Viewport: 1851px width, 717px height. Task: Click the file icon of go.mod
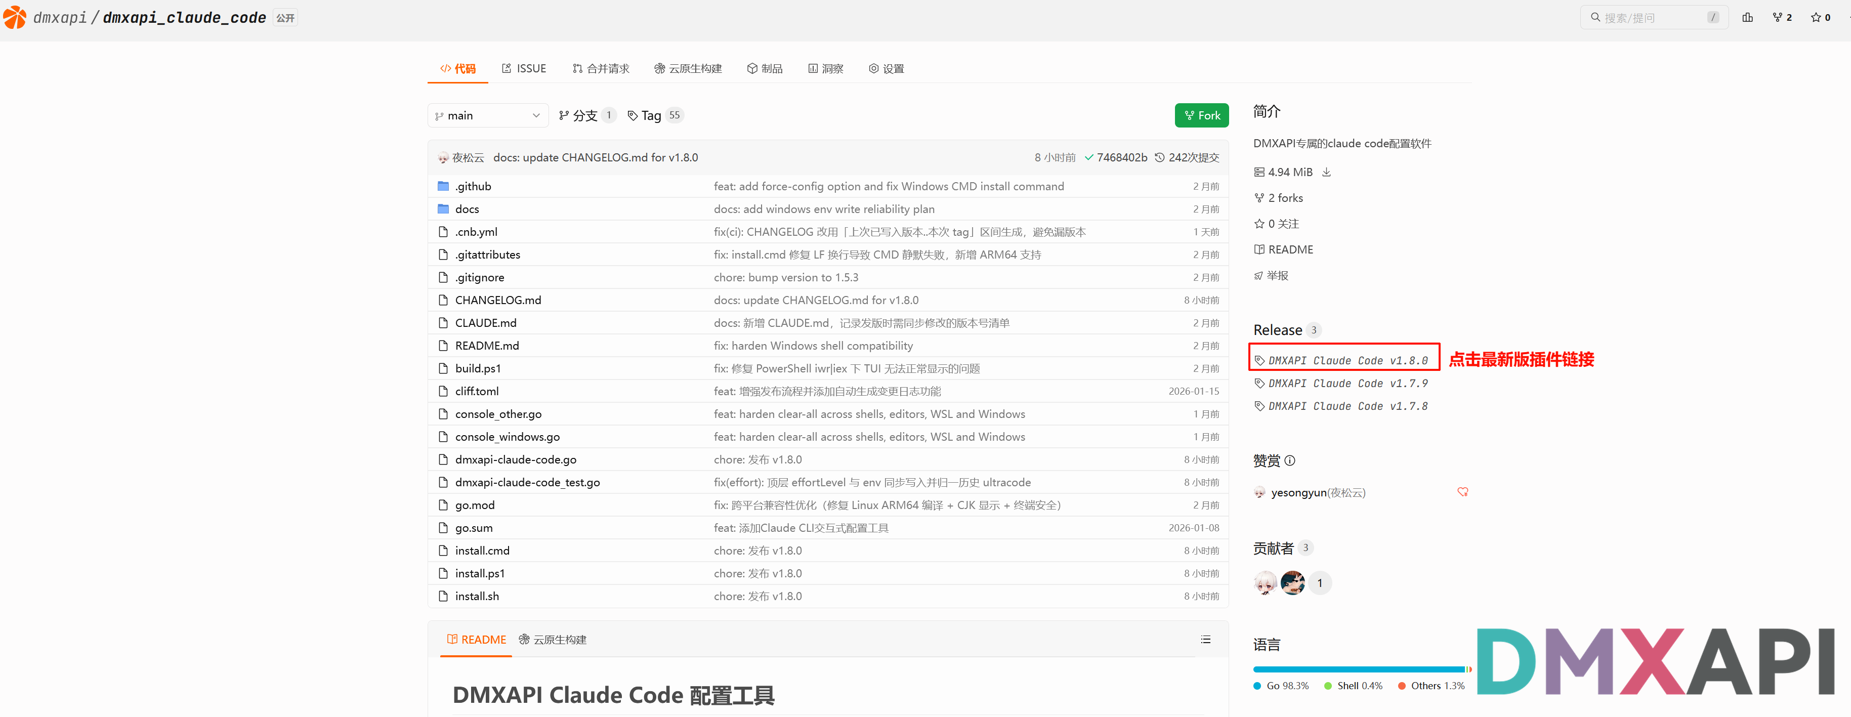pyautogui.click(x=443, y=505)
